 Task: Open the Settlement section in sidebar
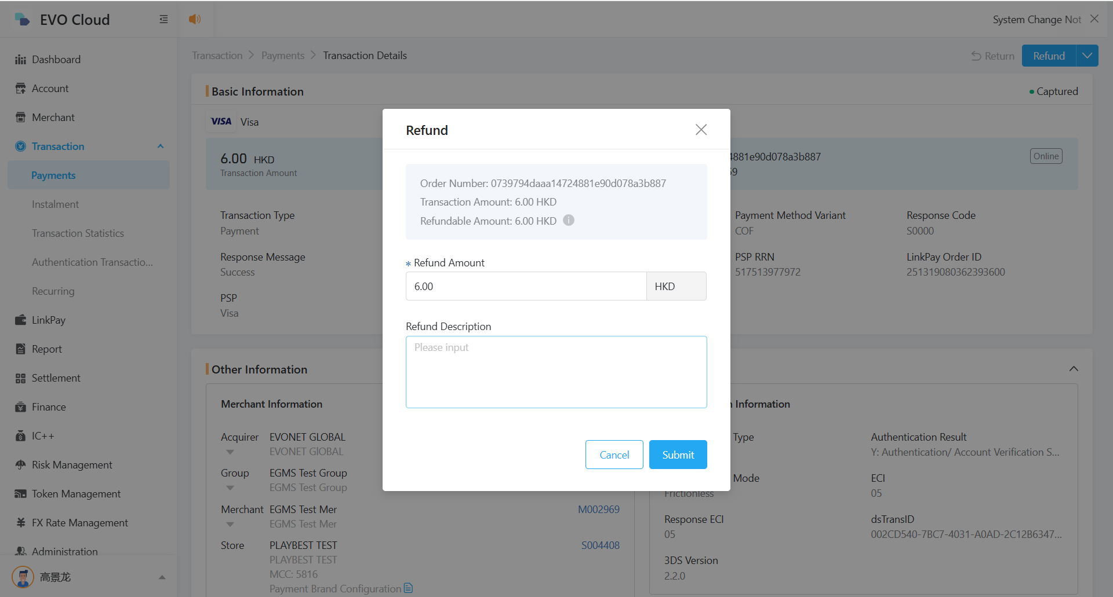click(x=56, y=378)
